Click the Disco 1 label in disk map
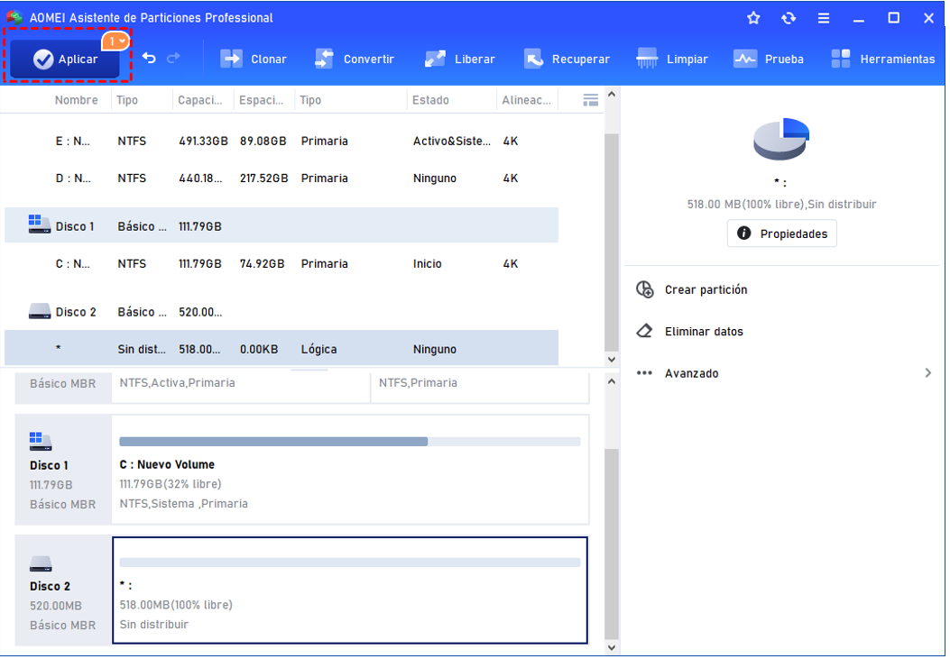The width and height of the screenshot is (950, 659). pyautogui.click(x=49, y=465)
